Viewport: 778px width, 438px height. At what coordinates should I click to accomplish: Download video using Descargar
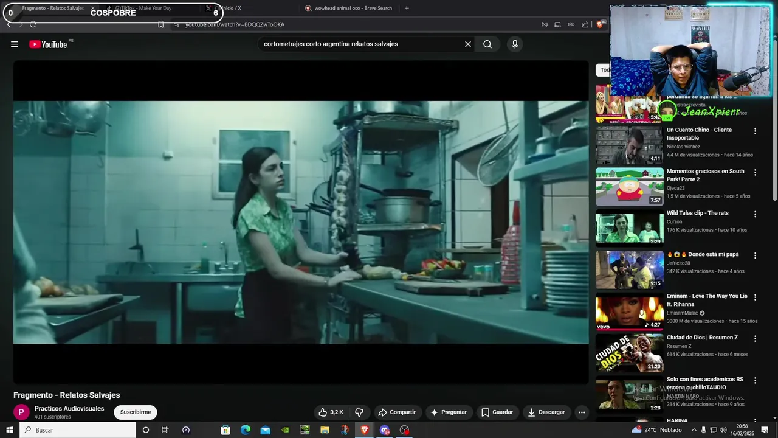tap(546, 412)
